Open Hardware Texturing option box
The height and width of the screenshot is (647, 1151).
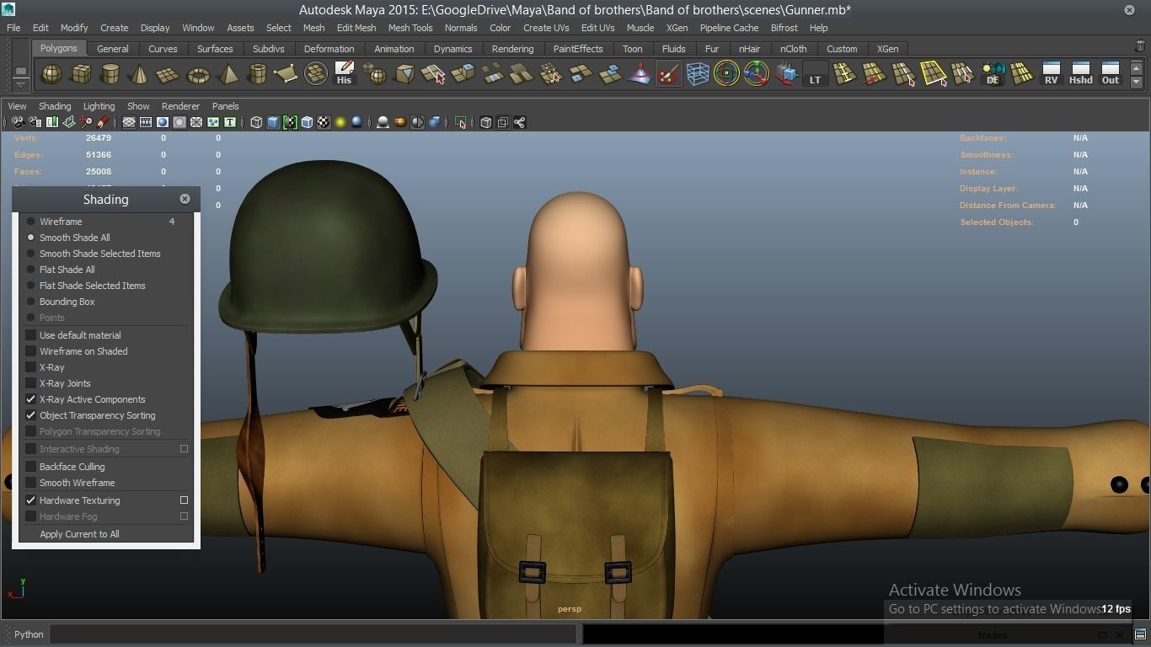[184, 500]
